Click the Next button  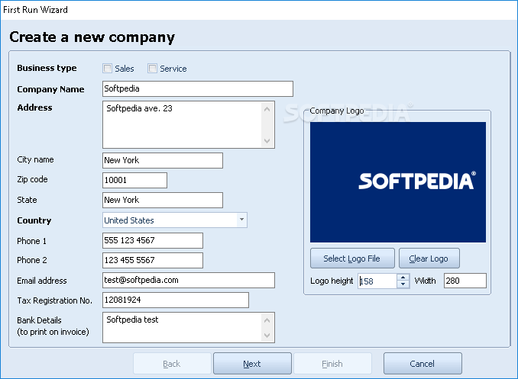point(252,364)
